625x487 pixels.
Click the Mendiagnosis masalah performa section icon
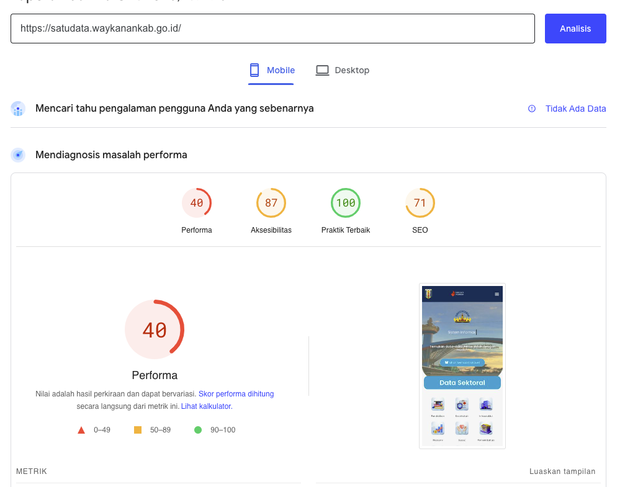pyautogui.click(x=17, y=154)
